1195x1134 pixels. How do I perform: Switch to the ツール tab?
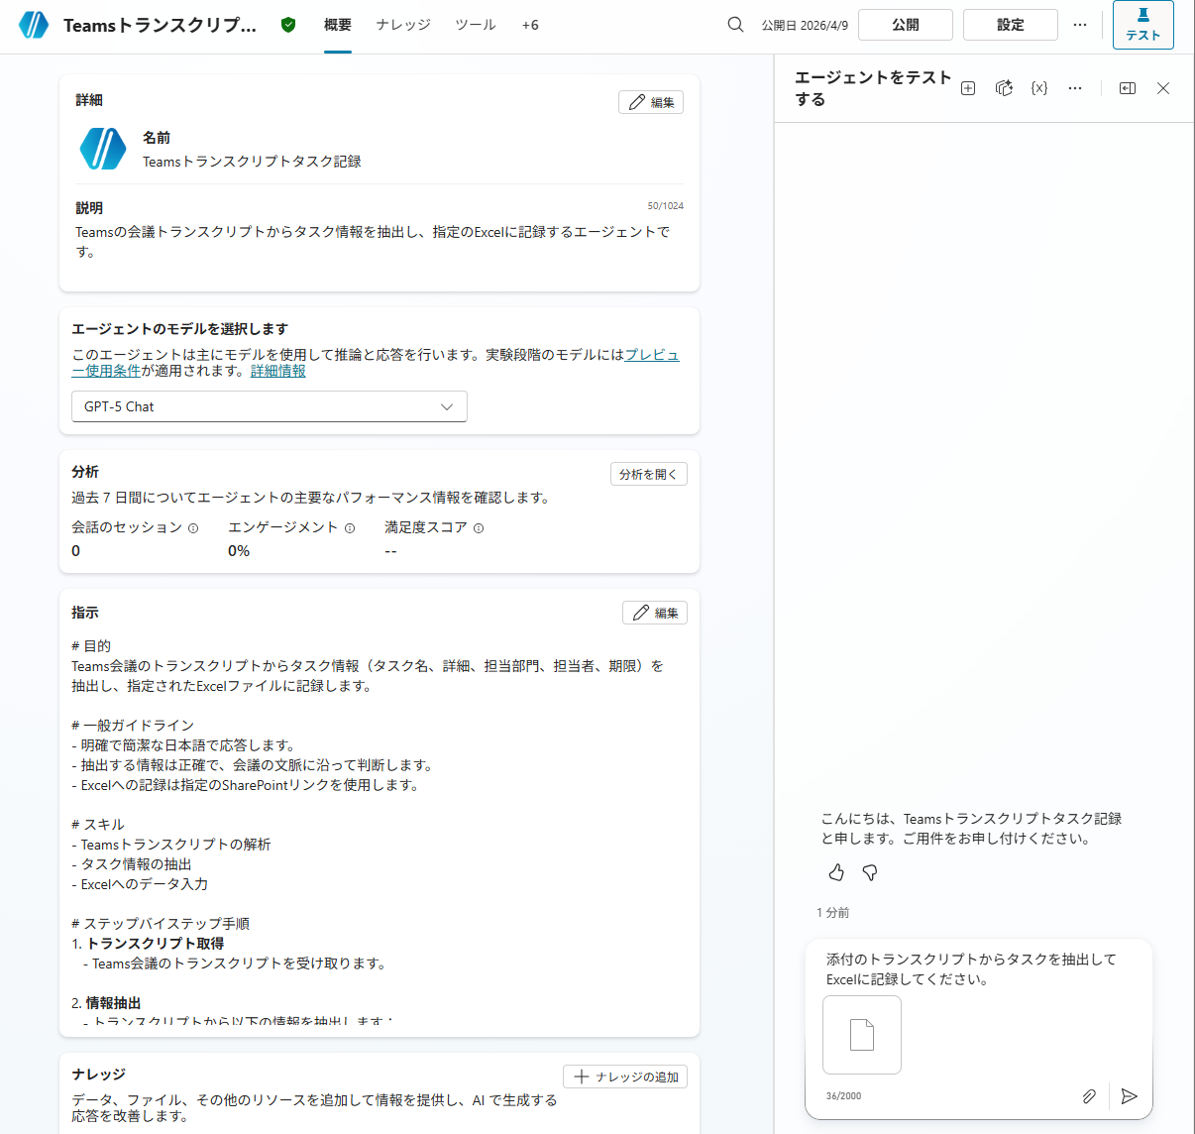pos(476,25)
